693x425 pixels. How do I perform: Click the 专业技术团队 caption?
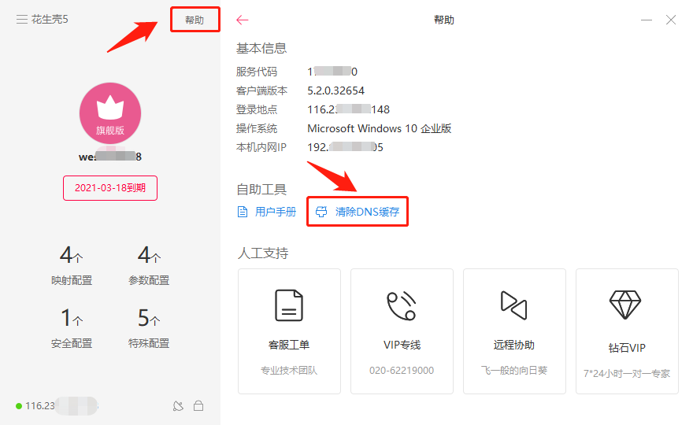tap(289, 370)
